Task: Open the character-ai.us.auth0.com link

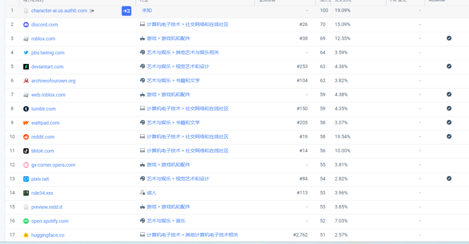Action: click(59, 11)
